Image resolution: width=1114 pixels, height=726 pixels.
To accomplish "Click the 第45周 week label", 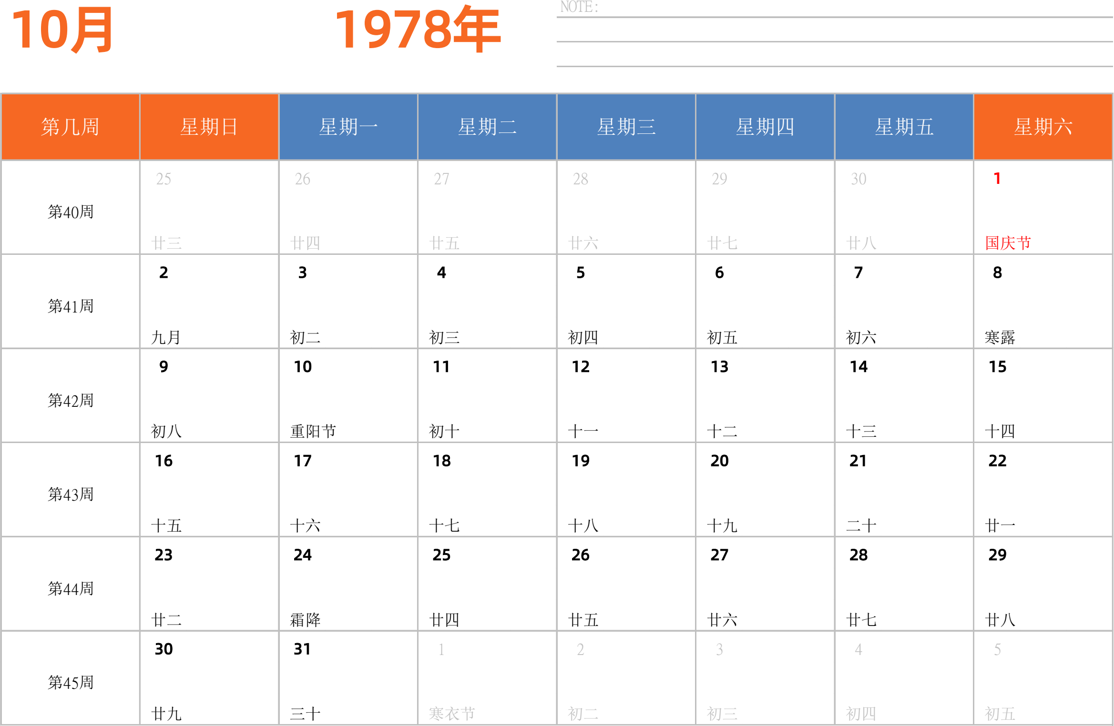I will pos(71,683).
